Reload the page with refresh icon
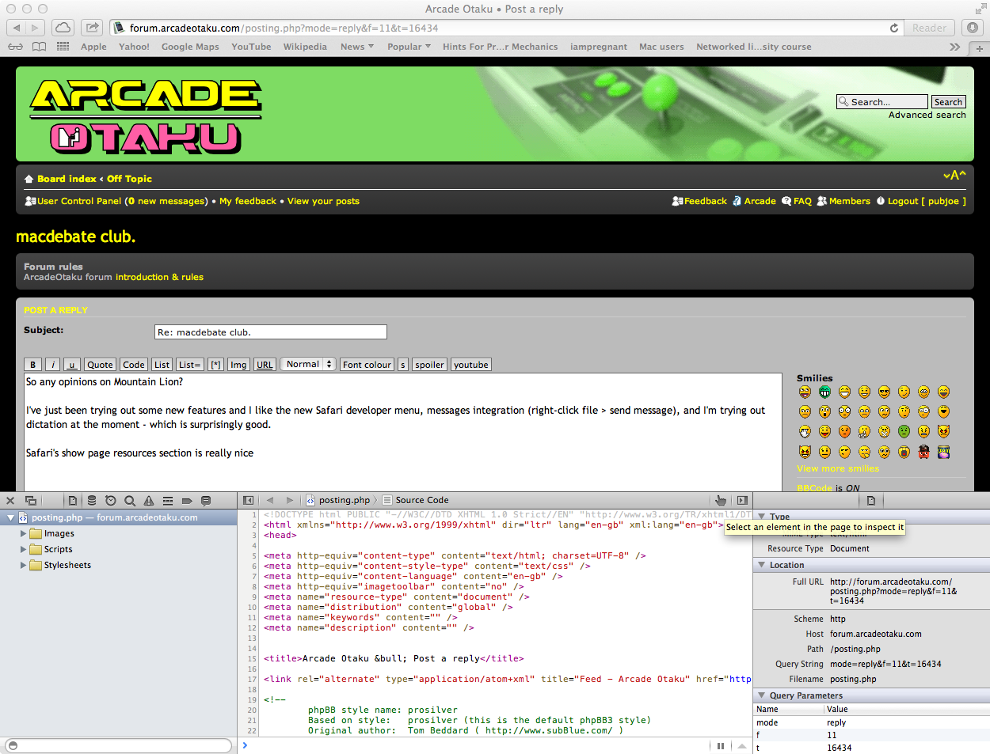 894,28
